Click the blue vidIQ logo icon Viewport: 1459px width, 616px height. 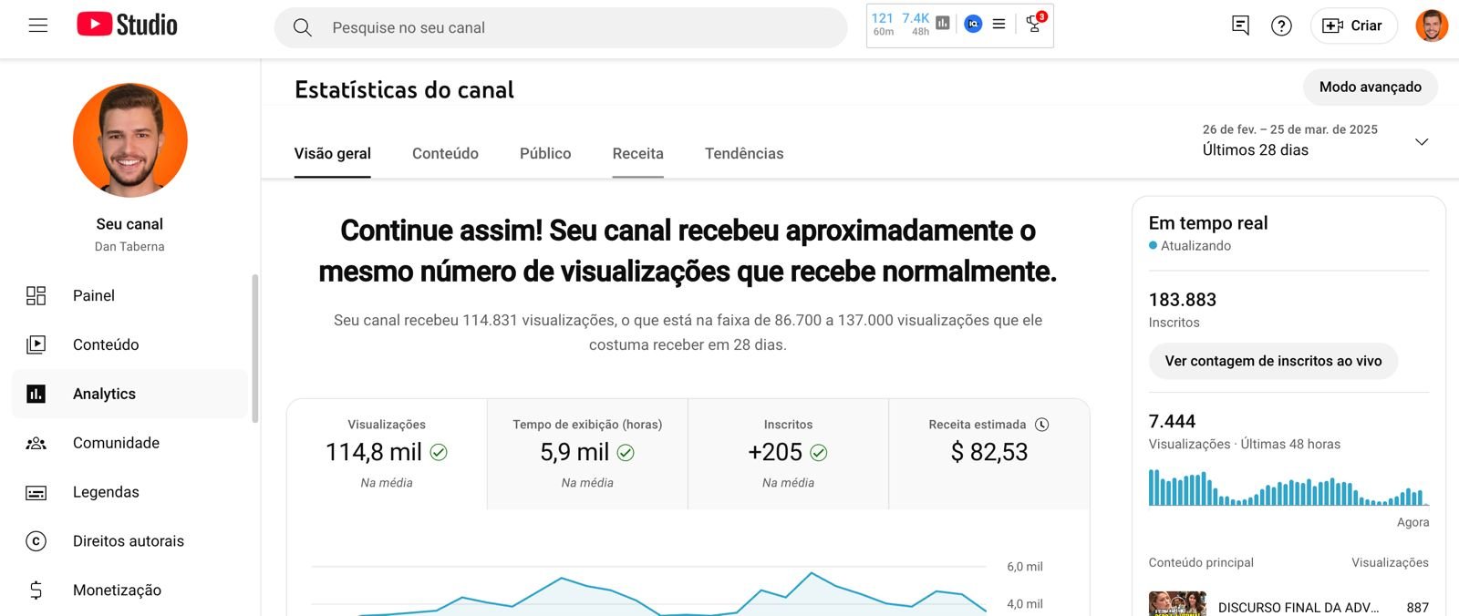coord(973,24)
